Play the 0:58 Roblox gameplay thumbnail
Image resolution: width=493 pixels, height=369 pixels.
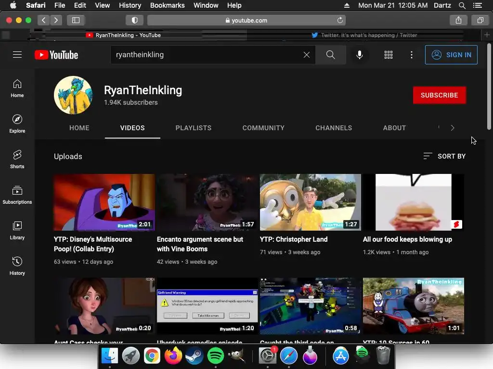coord(311,306)
